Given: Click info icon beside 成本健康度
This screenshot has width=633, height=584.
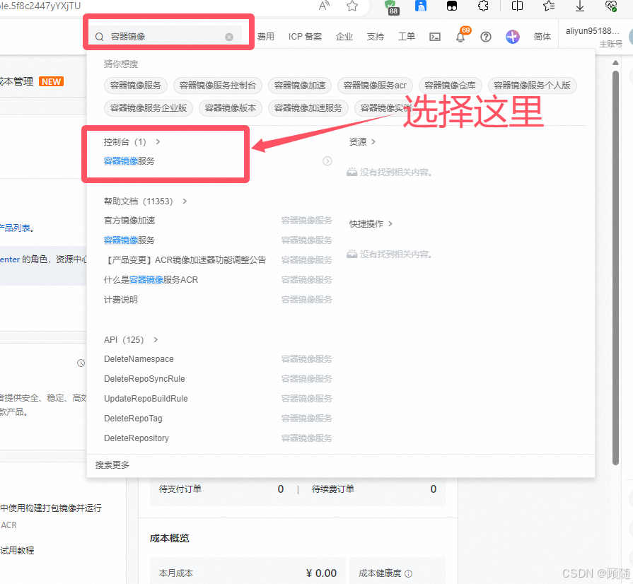Looking at the screenshot, I should coord(408,573).
